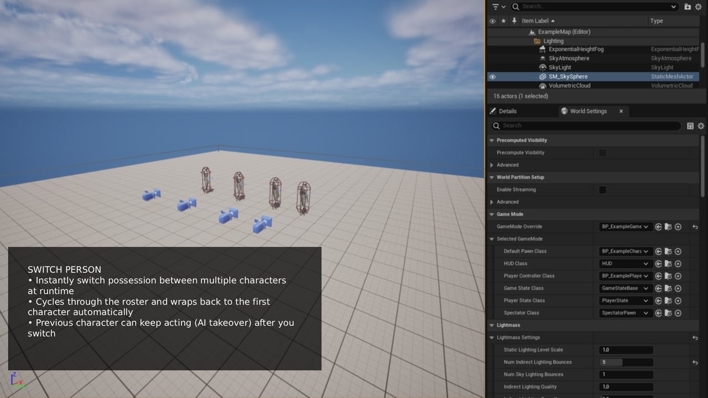708x398 pixels.
Task: Open the Player State Class dropdown
Action: tap(626, 301)
